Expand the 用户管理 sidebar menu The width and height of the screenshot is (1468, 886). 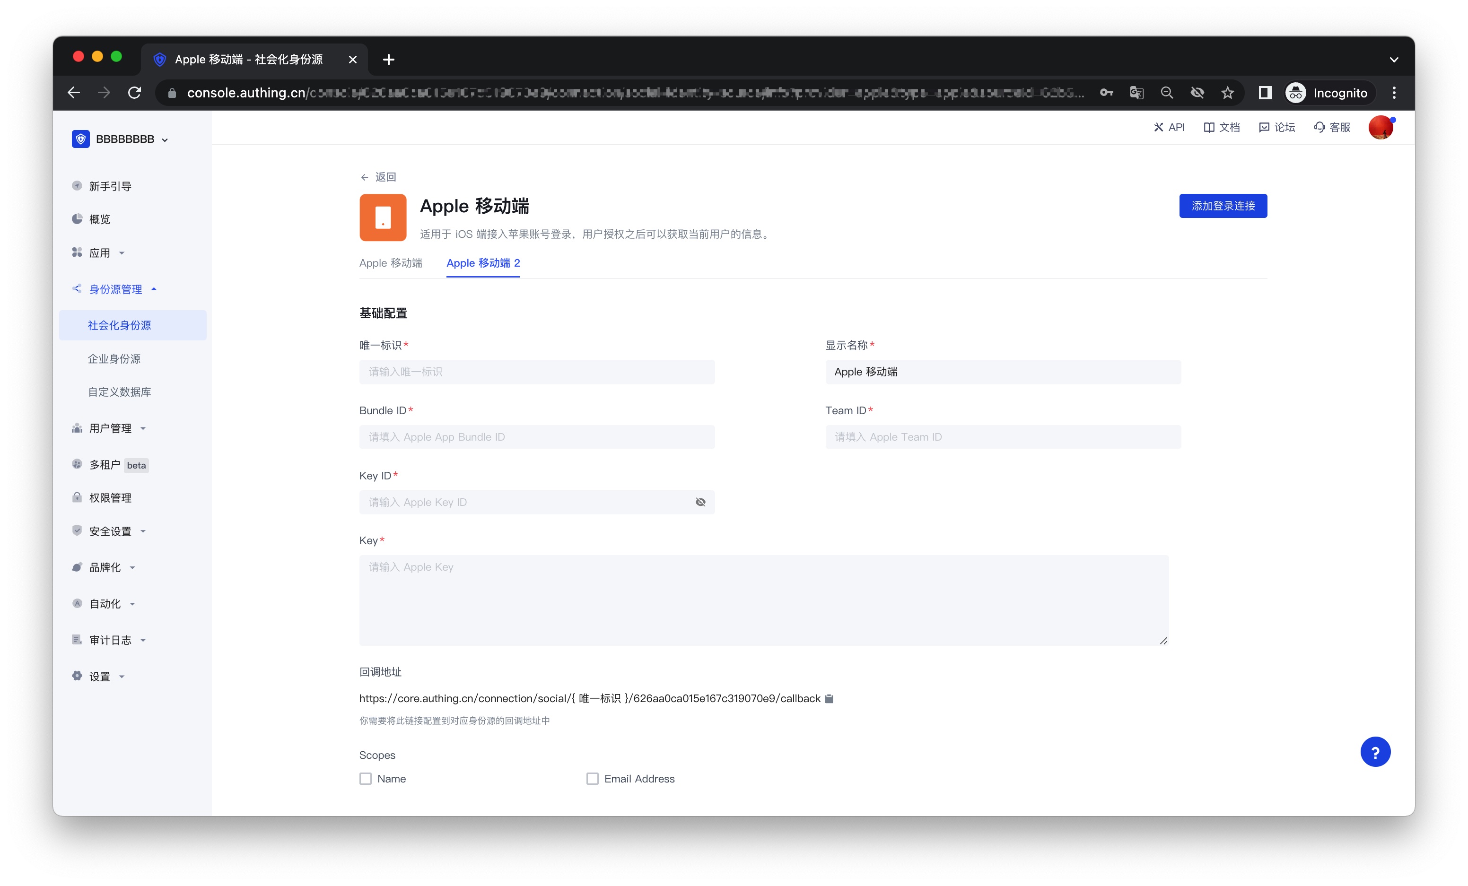[x=110, y=429]
